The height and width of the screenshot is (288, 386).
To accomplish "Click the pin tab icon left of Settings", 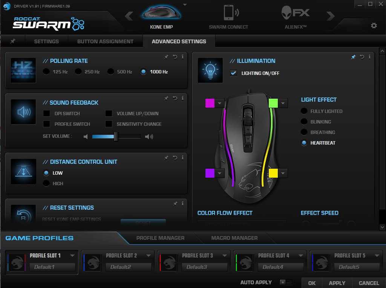I will (x=13, y=41).
